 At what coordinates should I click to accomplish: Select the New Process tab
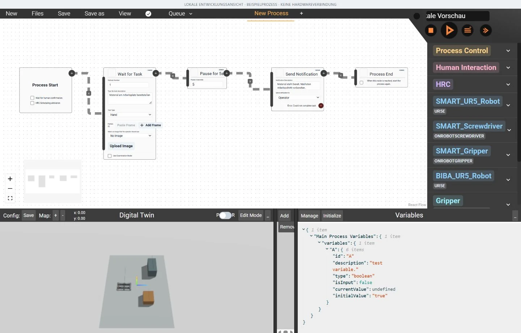tap(271, 13)
